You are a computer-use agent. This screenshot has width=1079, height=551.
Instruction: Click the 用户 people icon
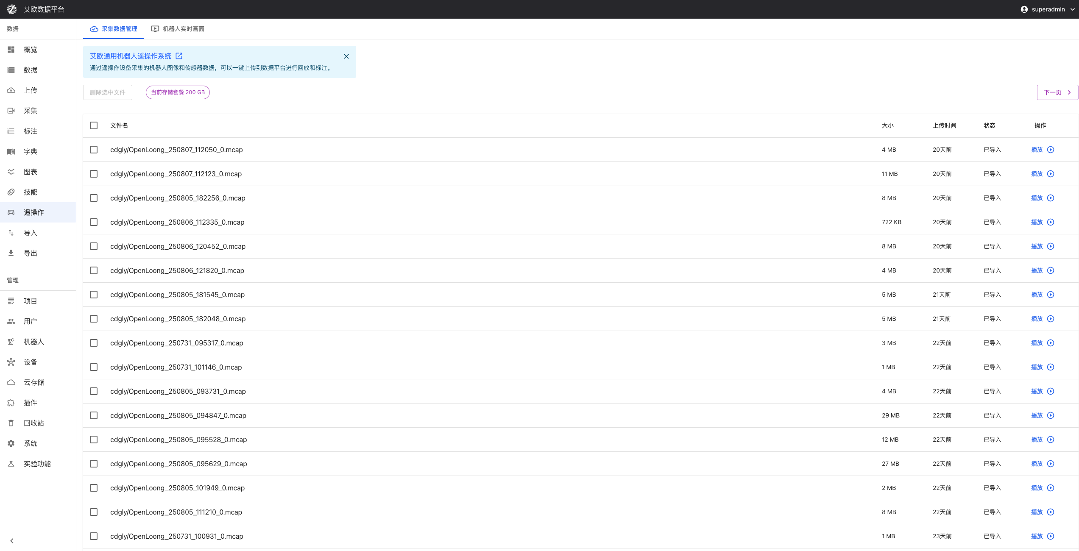(11, 321)
